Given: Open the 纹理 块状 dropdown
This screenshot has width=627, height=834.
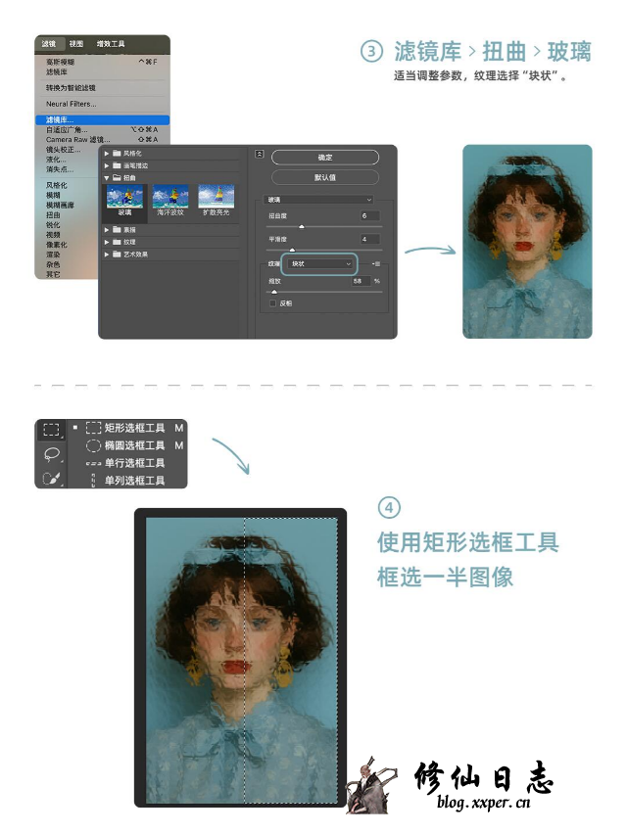Looking at the screenshot, I should [x=319, y=264].
